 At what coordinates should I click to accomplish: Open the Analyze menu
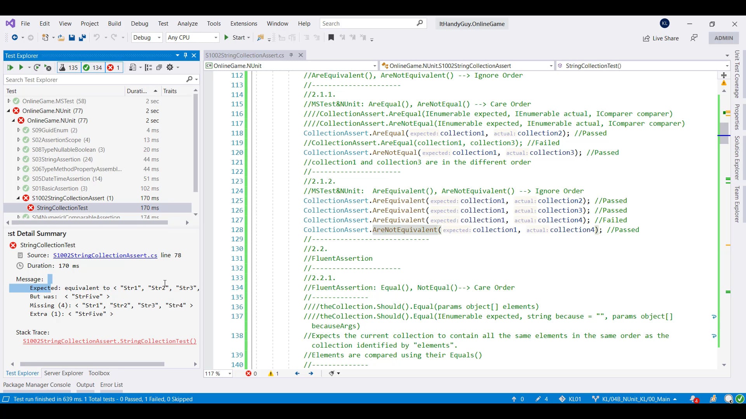(187, 24)
